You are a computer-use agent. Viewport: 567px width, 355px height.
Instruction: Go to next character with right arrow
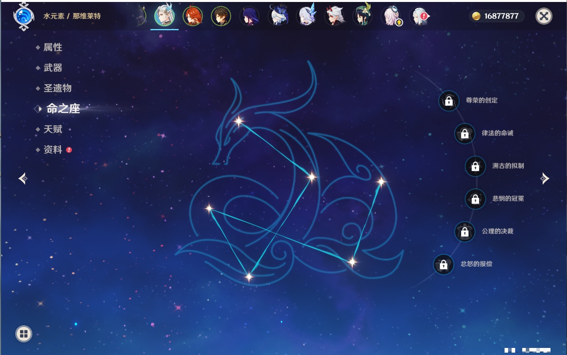point(545,178)
